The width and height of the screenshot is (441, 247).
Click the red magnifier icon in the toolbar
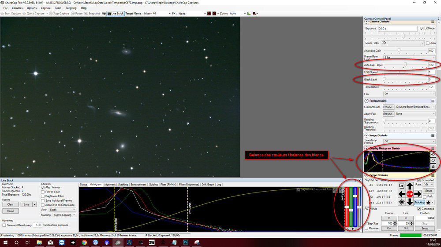click(254, 14)
